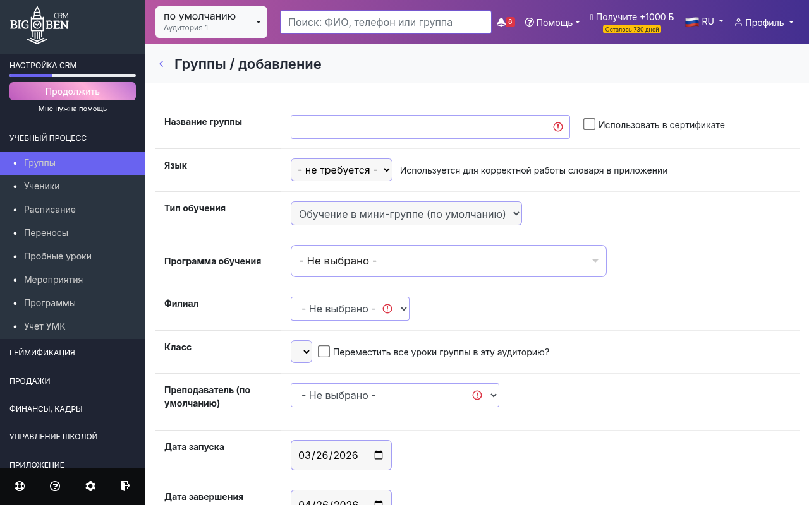Expand the Тип обучения dropdown
The width and height of the screenshot is (809, 505).
406,213
